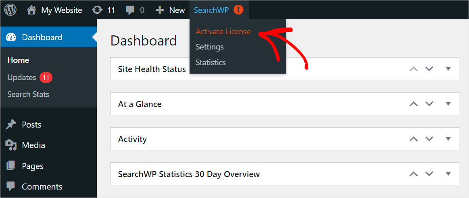Click the Dashboard gauge icon in sidebar
Viewport: 469px width, 198px height.
(11, 37)
